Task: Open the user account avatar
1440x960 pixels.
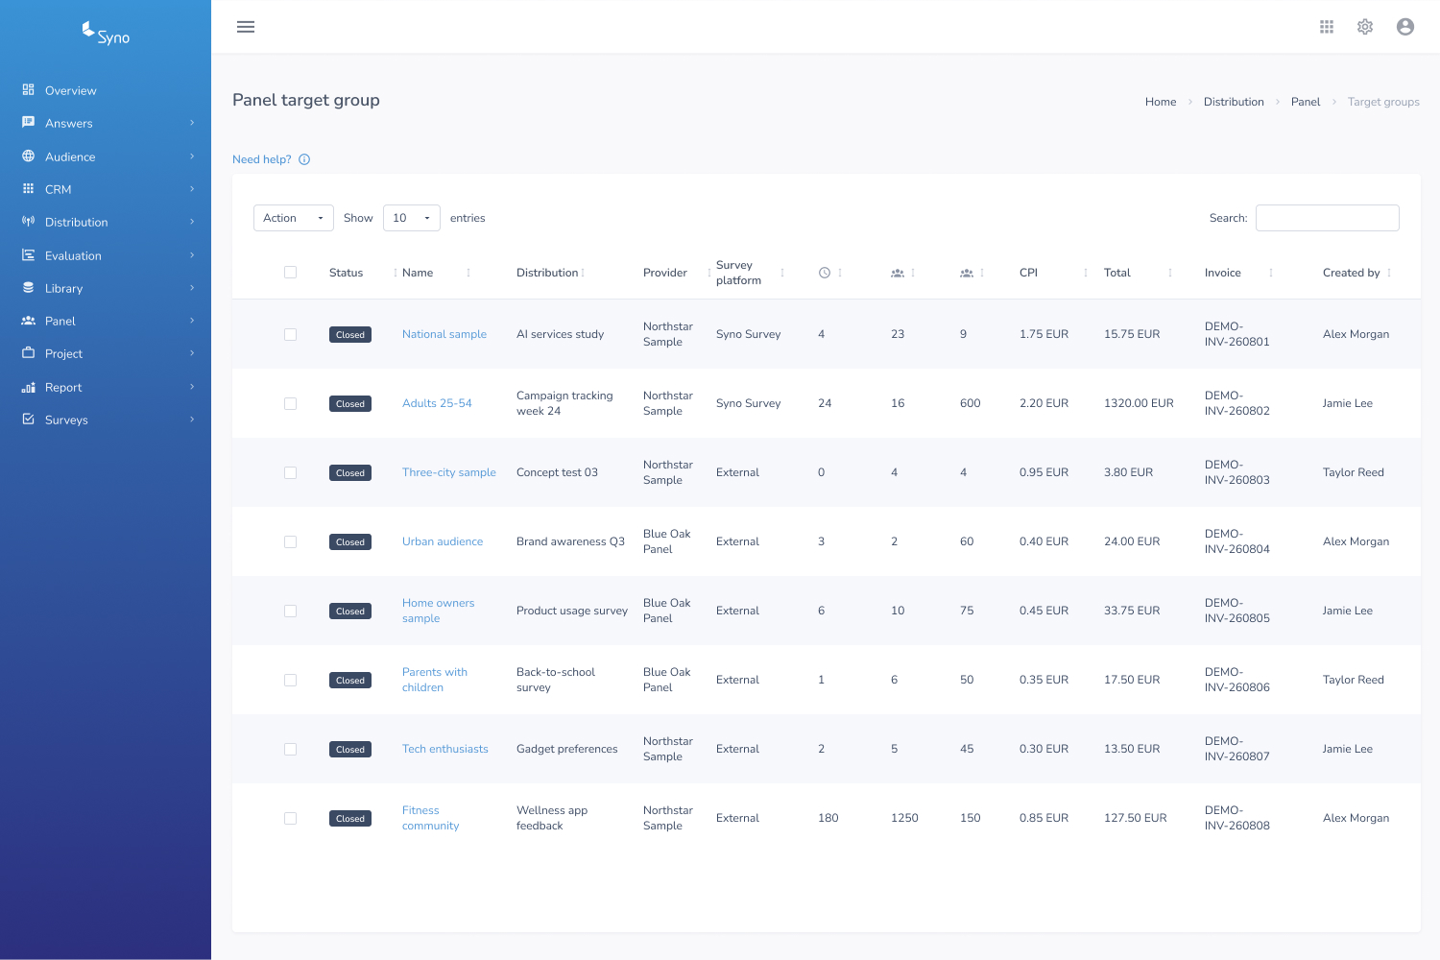Action: point(1405,27)
